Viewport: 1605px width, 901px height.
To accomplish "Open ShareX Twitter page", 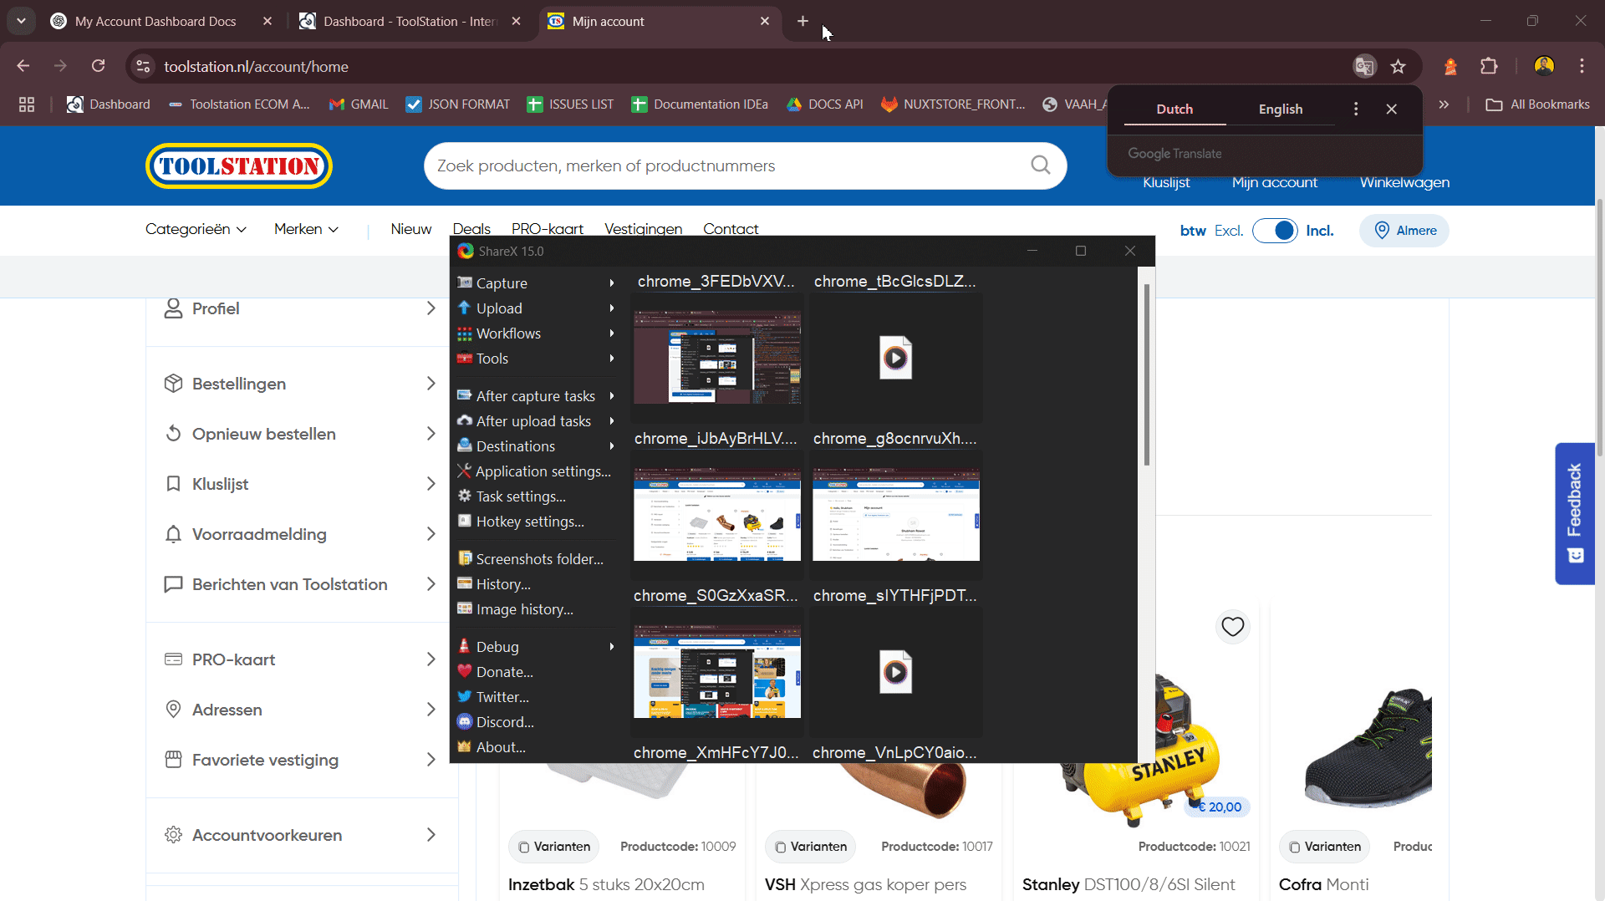I will point(500,696).
